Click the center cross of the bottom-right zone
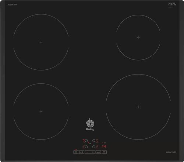The height and width of the screenshot is (162, 184). point(138,107)
